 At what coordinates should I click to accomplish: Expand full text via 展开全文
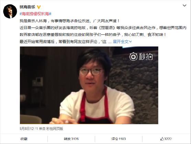(x=121, y=42)
